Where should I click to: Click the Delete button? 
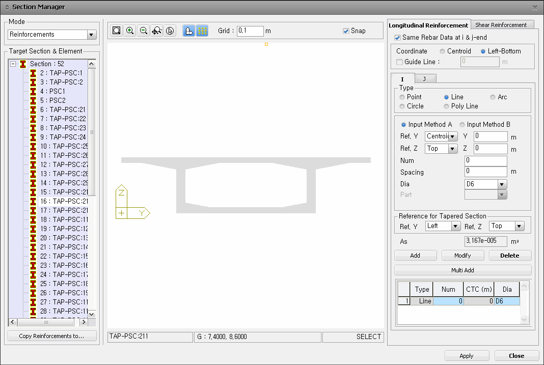click(510, 256)
